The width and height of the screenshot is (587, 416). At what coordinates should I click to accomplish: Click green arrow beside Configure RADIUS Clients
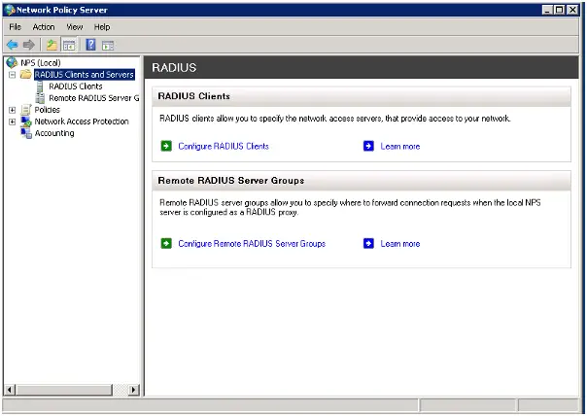coord(166,146)
